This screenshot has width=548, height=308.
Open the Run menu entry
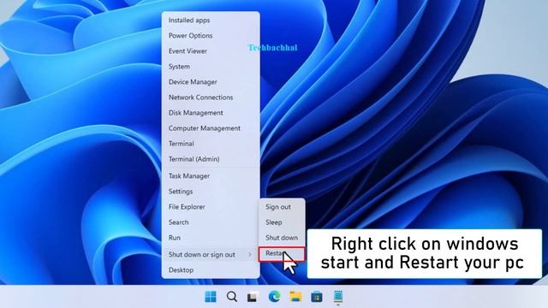(211, 238)
